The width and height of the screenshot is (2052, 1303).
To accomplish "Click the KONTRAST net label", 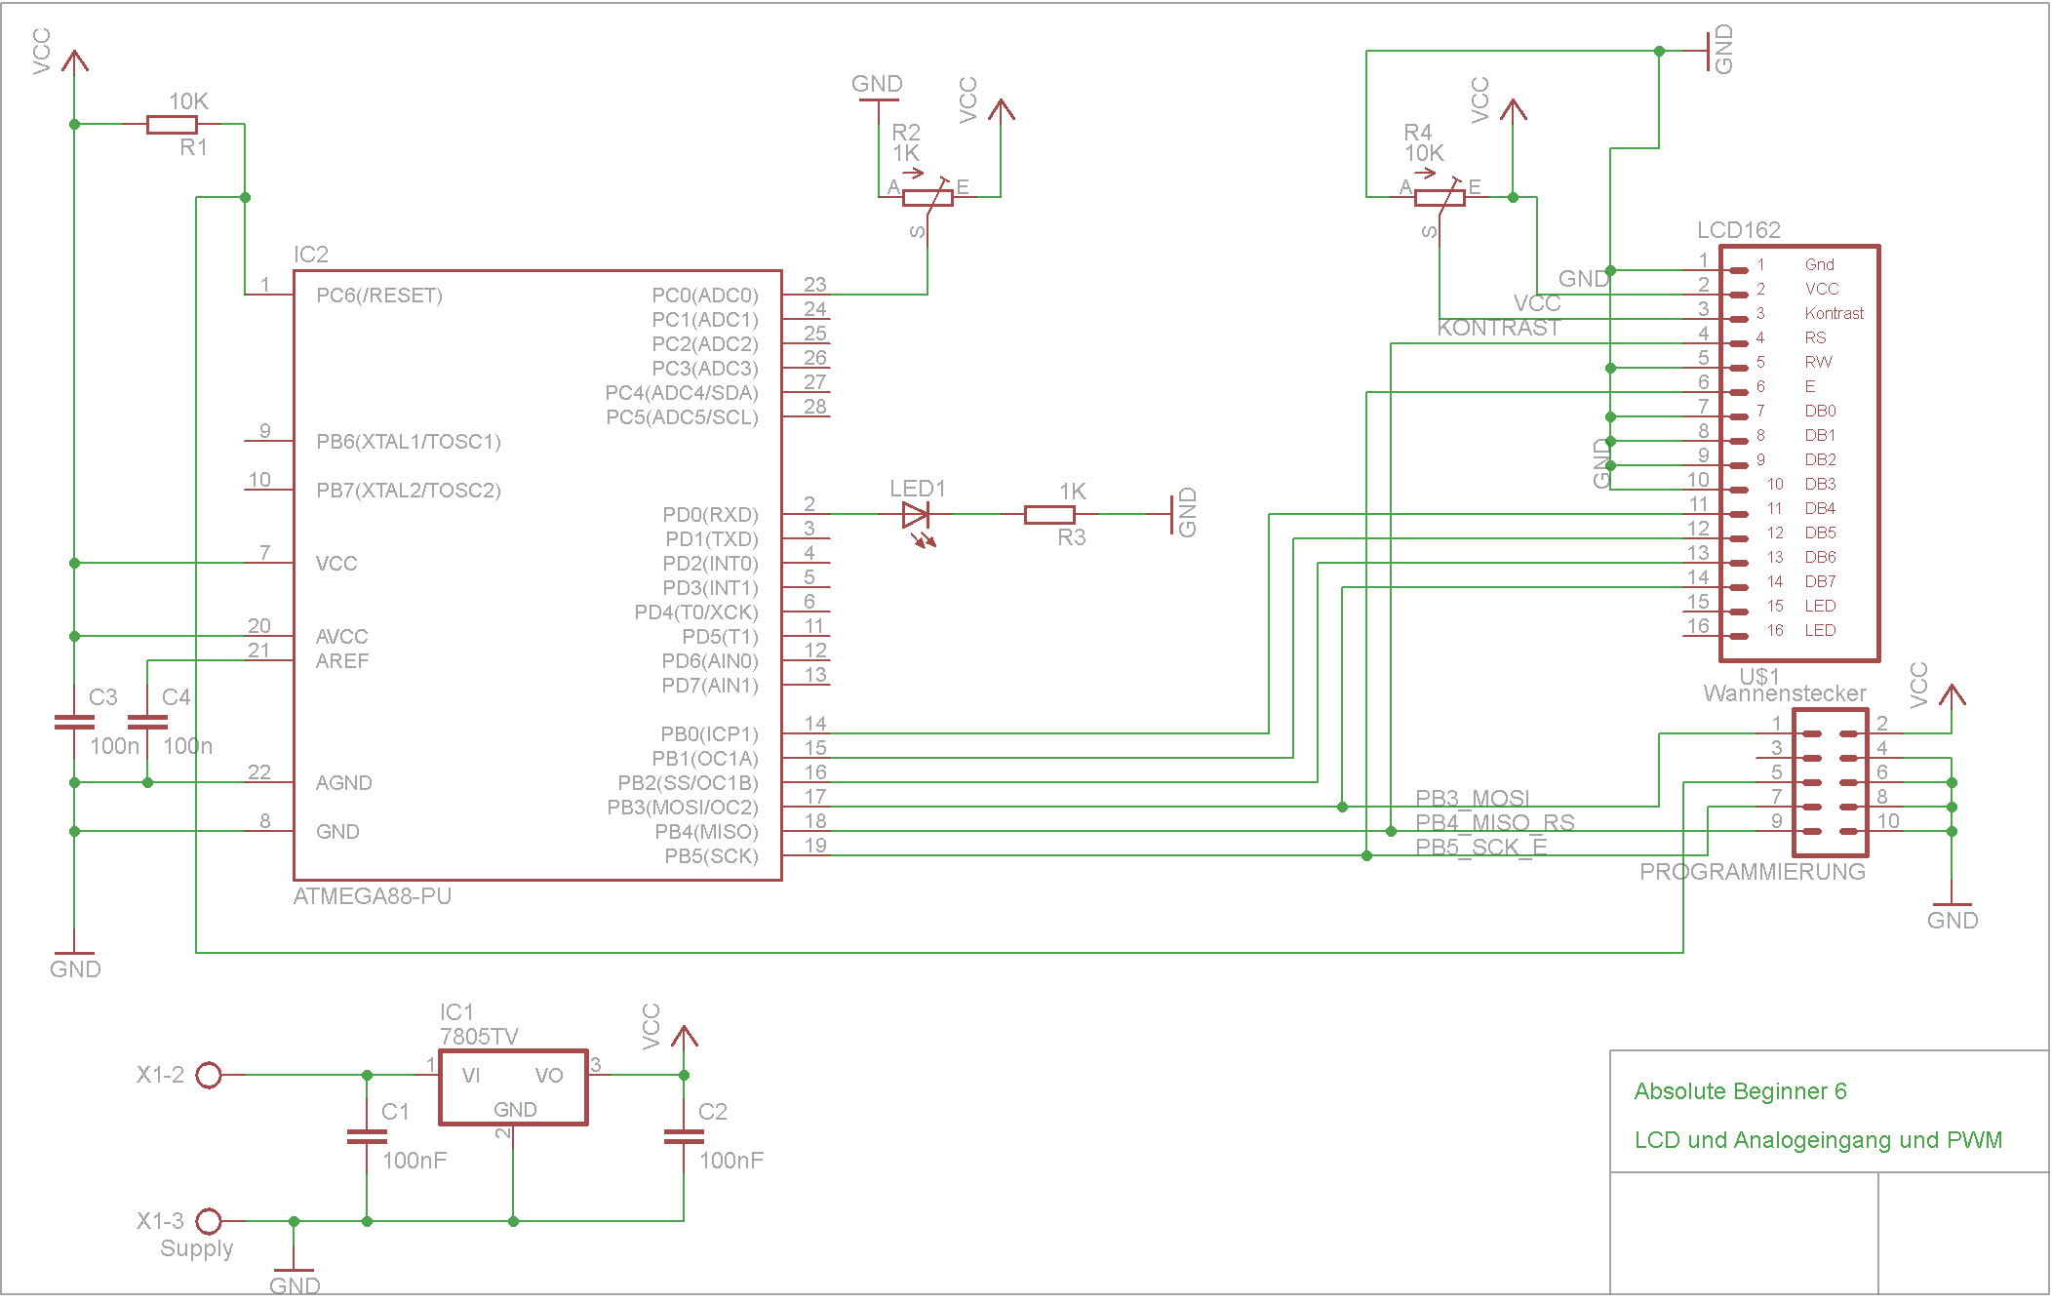I will pyautogui.click(x=1498, y=328).
